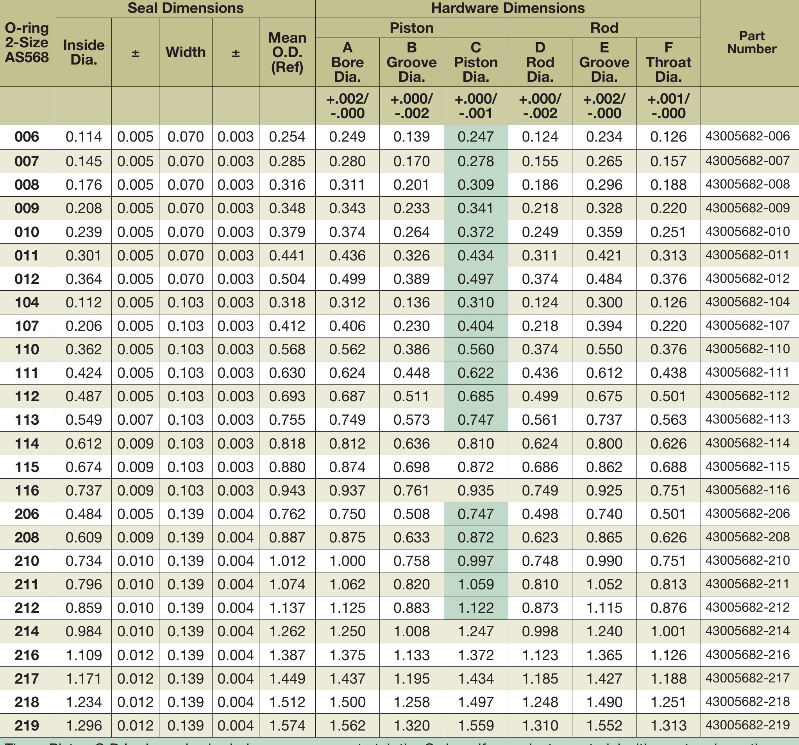Click the Hardware Dimensions header
This screenshot has height=745, width=799.
[x=508, y=9]
